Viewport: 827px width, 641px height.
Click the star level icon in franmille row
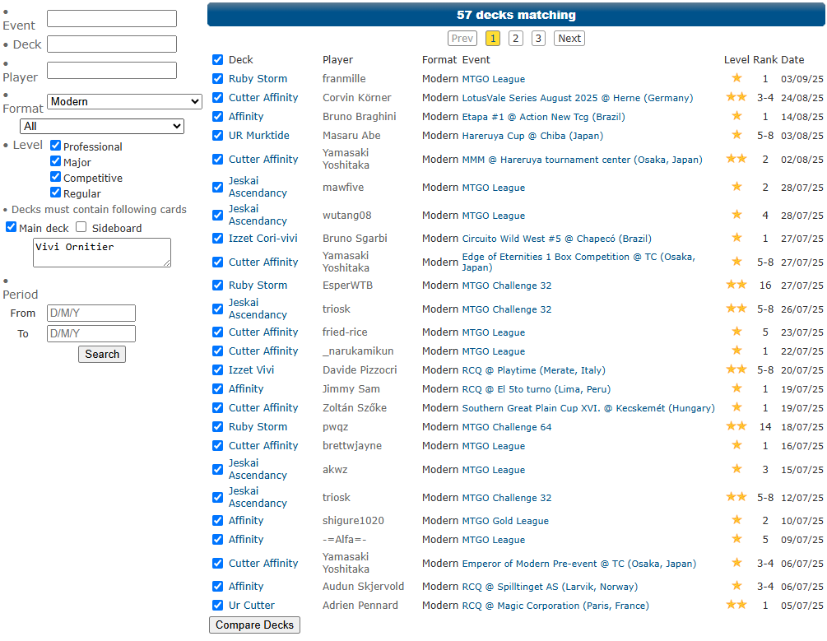pos(736,78)
